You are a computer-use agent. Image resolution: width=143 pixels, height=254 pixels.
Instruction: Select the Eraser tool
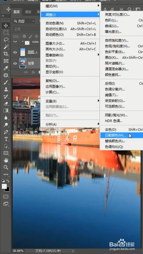[6, 103]
